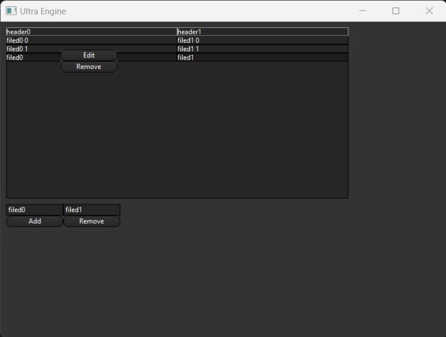Click the Ultra Engine title bar text
This screenshot has width=446, height=337.
tap(43, 11)
